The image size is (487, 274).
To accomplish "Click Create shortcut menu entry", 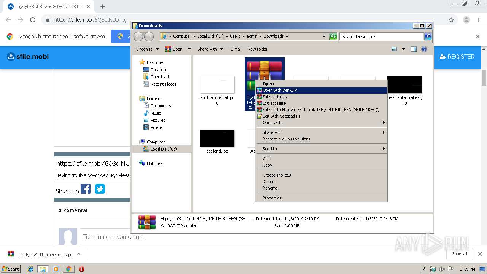I will [321, 175].
